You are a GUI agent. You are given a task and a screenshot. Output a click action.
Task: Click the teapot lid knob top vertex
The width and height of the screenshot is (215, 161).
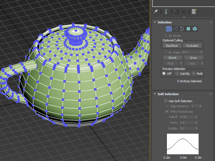click(76, 31)
